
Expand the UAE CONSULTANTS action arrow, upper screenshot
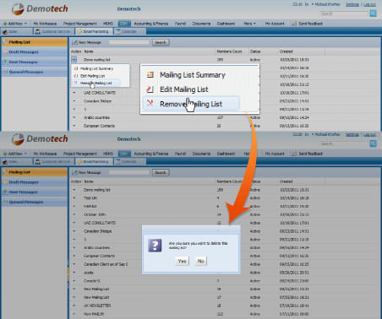click(x=74, y=93)
